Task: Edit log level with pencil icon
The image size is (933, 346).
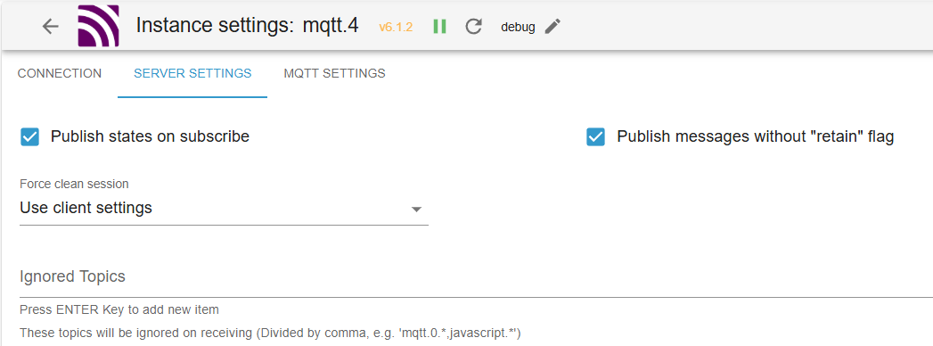Action: tap(552, 26)
